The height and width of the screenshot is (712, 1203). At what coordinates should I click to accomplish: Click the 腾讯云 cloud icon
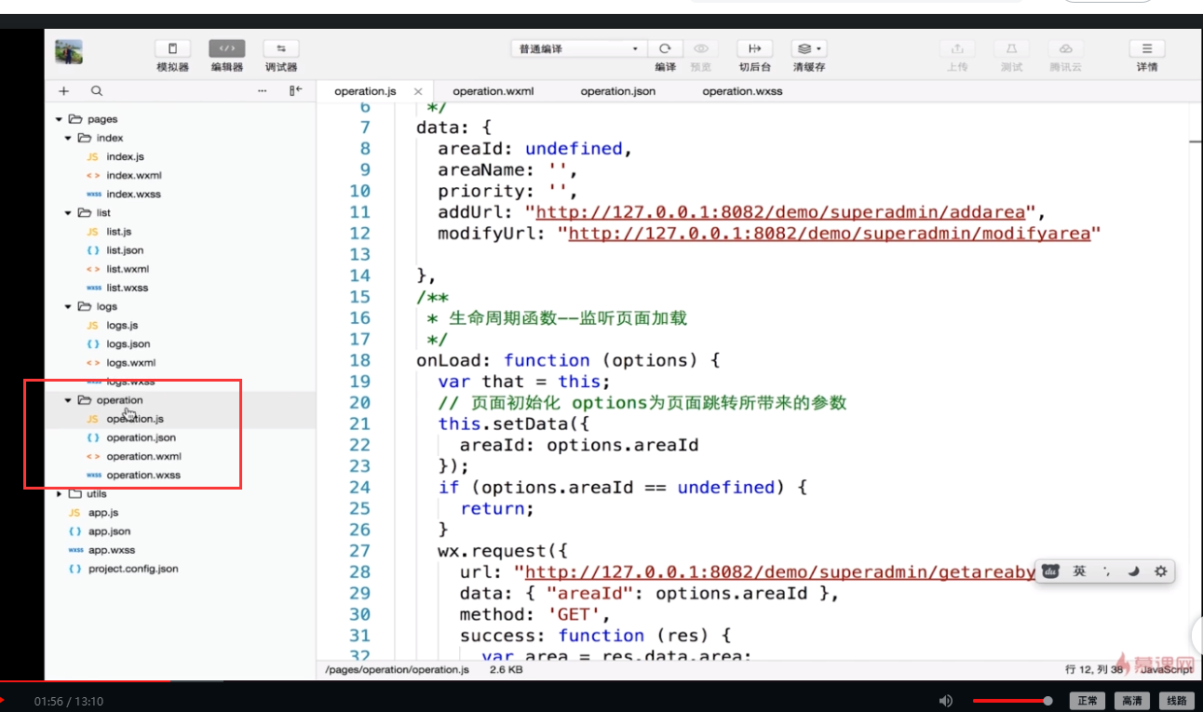(1066, 48)
